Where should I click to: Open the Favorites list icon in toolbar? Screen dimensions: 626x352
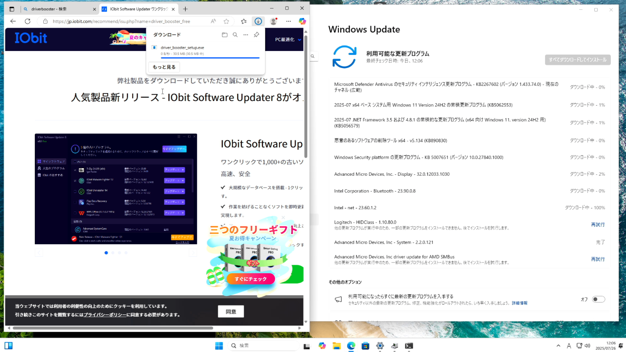coord(244,21)
